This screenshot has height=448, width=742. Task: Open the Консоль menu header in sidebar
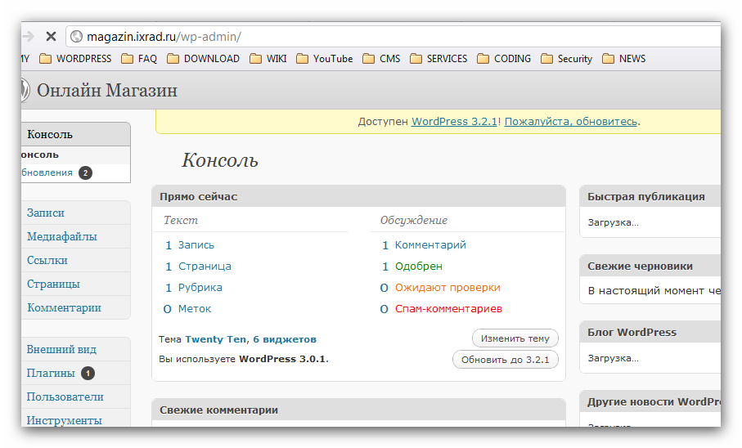(x=76, y=134)
